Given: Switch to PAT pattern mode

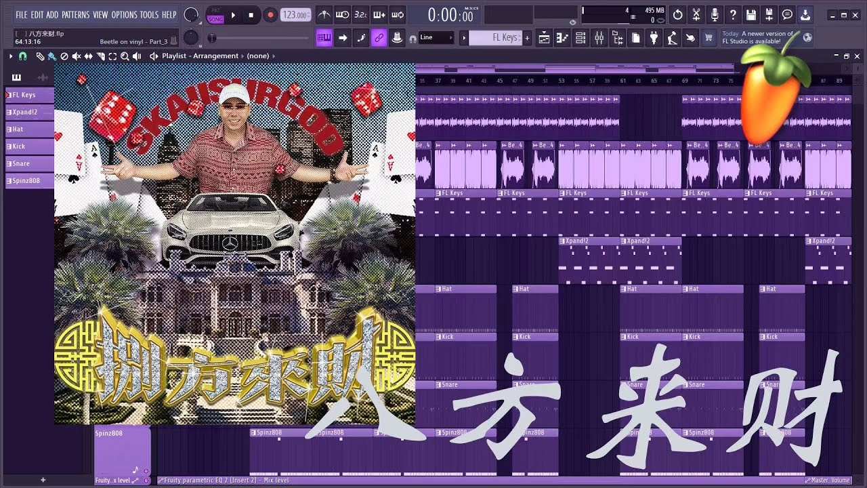Looking at the screenshot, I should [215, 10].
